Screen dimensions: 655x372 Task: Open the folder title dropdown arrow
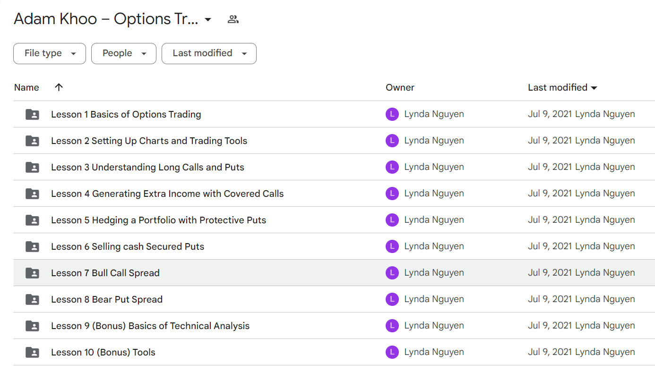pyautogui.click(x=208, y=20)
